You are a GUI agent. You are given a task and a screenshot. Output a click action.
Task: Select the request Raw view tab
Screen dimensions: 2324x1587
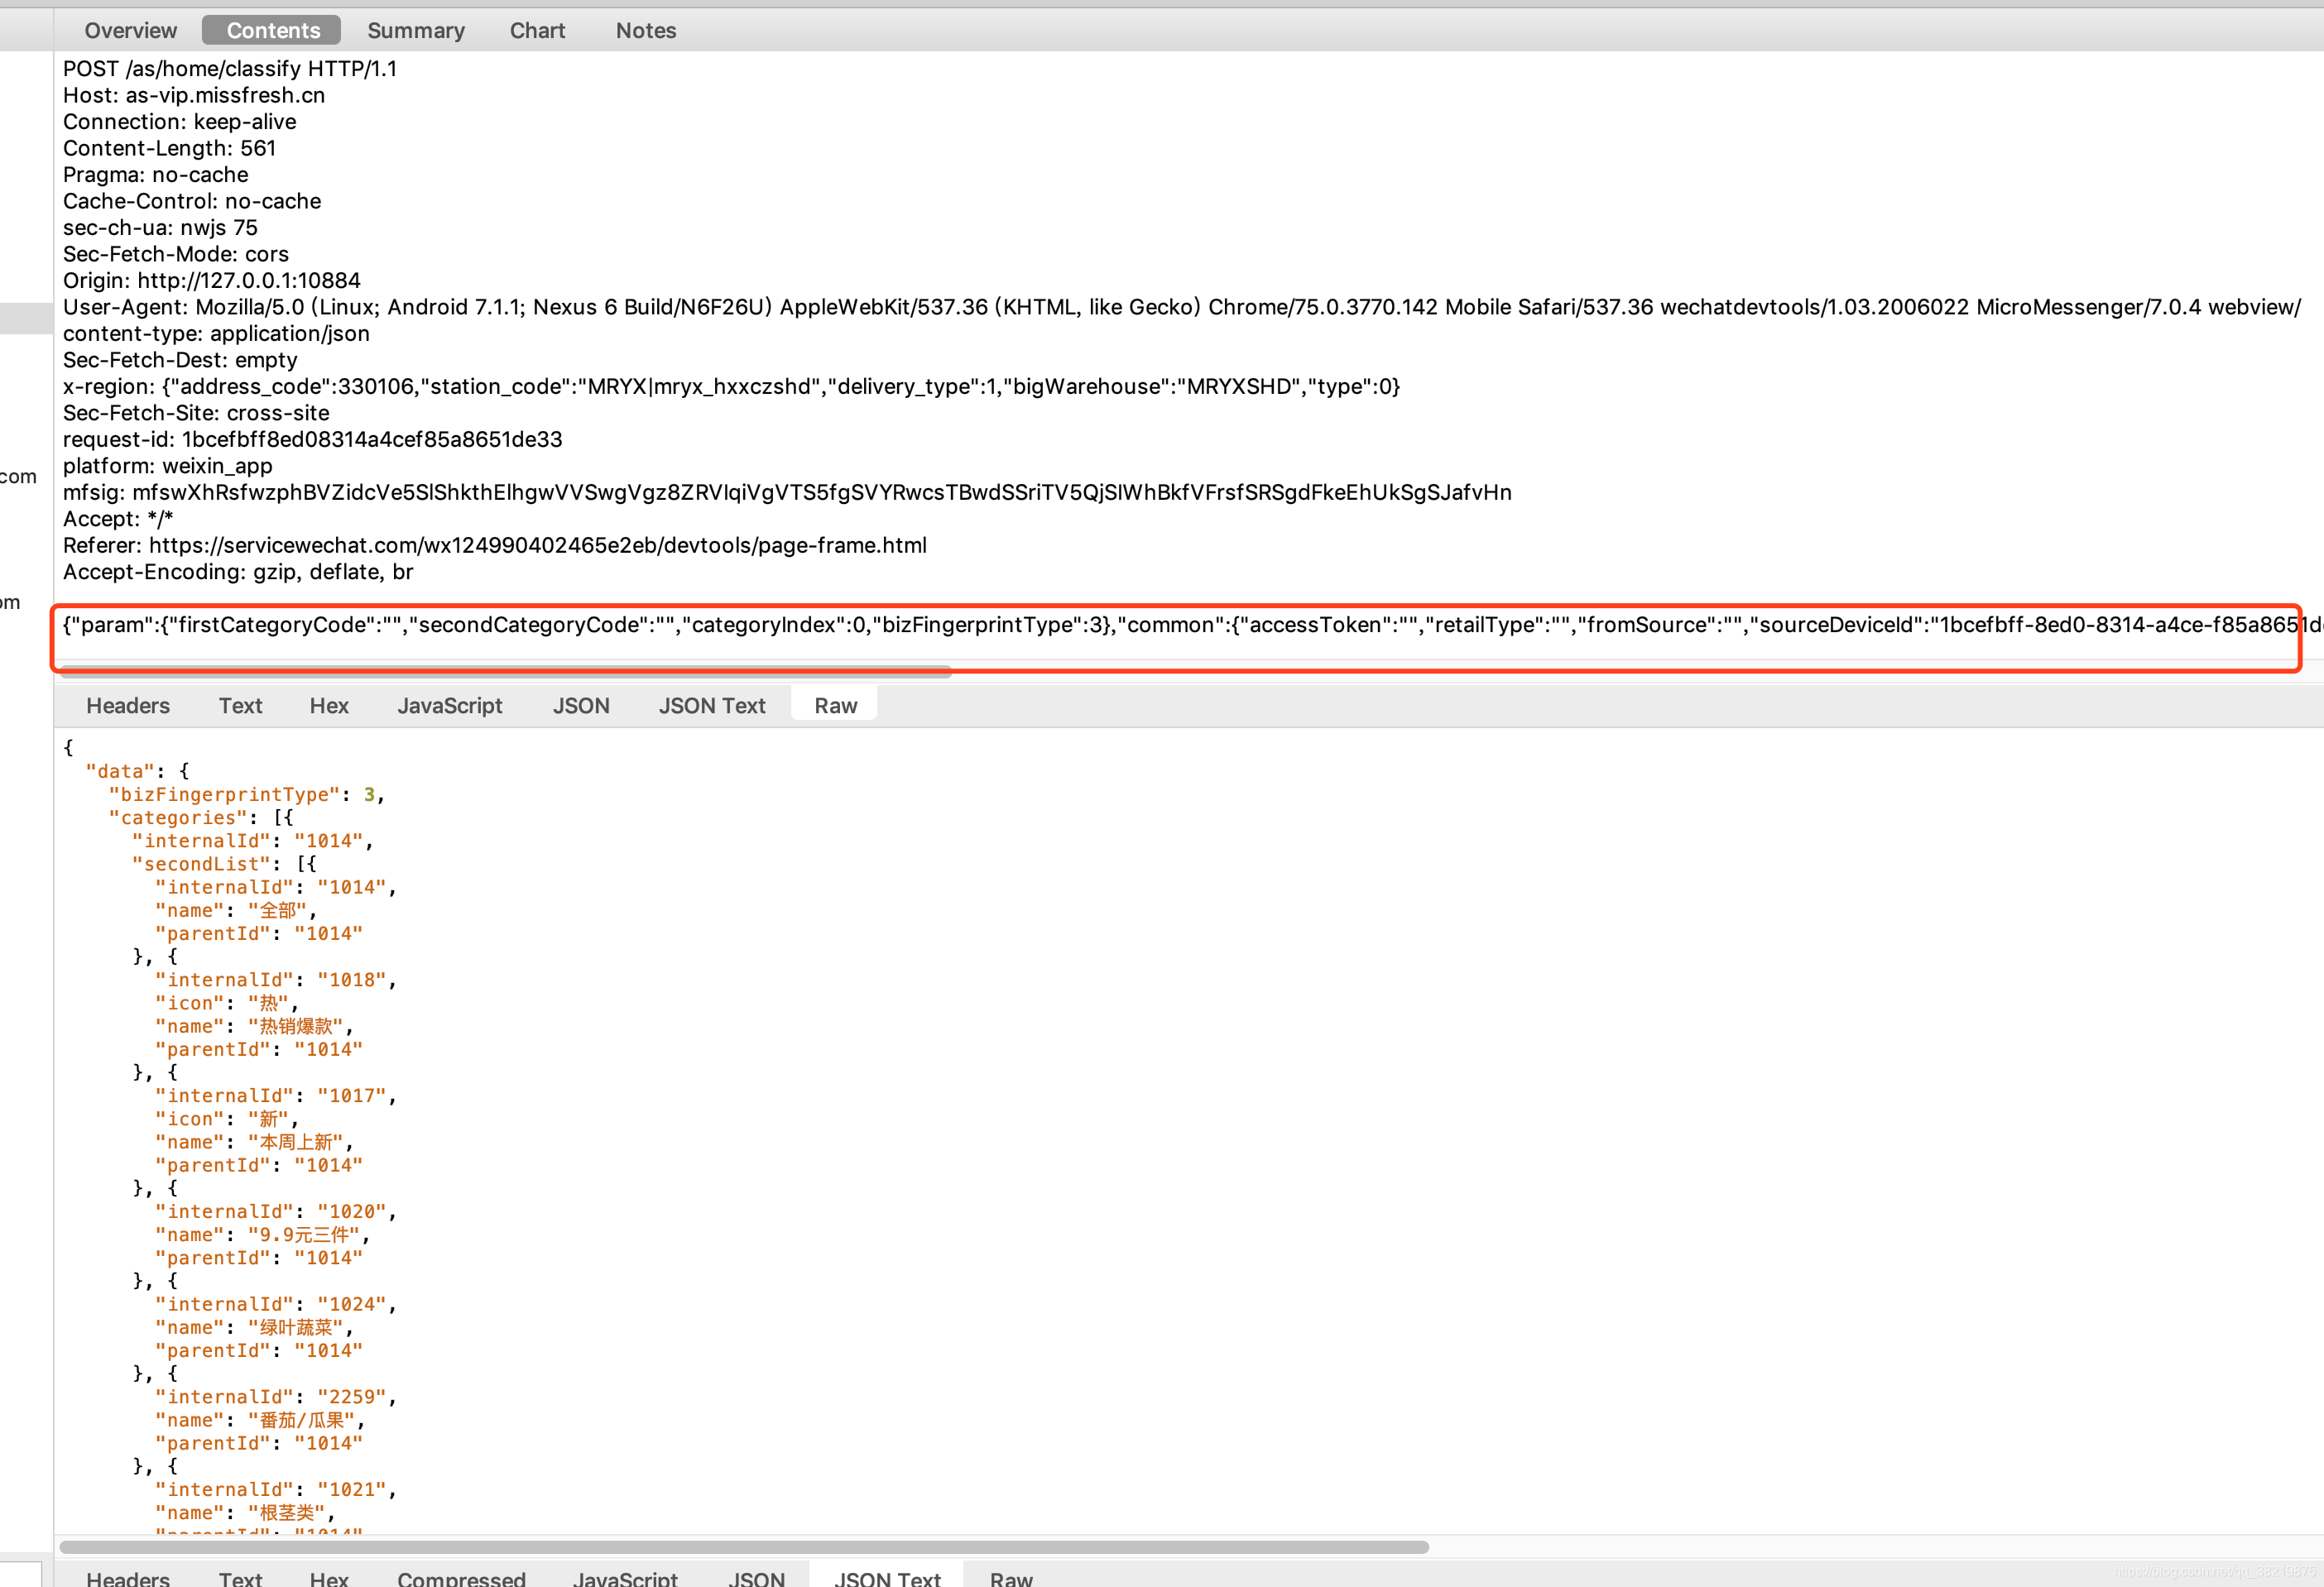click(836, 705)
